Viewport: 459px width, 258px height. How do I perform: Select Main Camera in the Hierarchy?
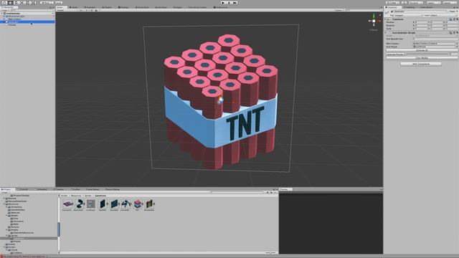point(14,19)
